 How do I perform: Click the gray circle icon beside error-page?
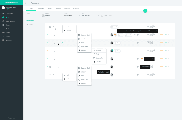point(50,67)
